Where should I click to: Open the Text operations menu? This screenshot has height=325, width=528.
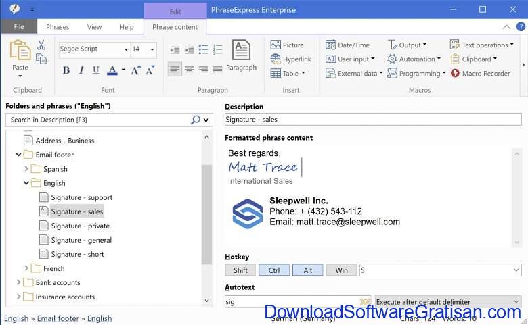[x=481, y=45]
